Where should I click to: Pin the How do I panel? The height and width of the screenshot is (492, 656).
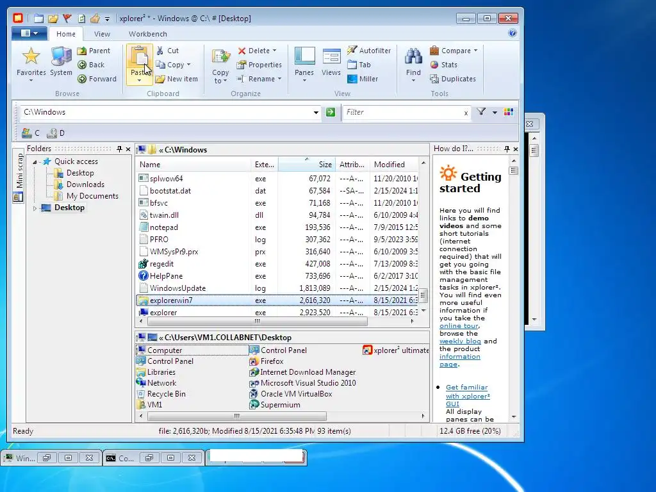(x=507, y=149)
